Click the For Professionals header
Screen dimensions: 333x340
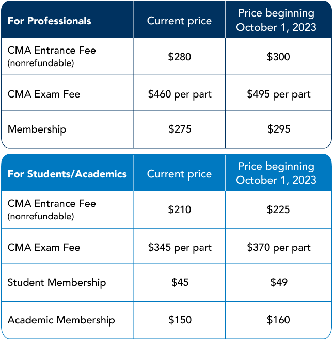(x=49, y=21)
